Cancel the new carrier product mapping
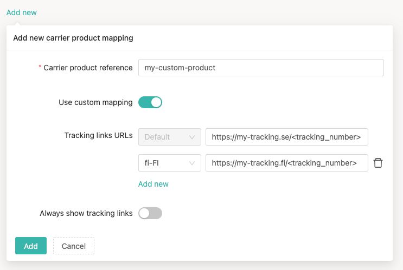 [x=74, y=246]
